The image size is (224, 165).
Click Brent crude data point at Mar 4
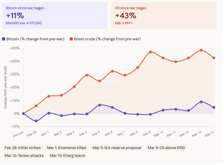coord(87,75)
